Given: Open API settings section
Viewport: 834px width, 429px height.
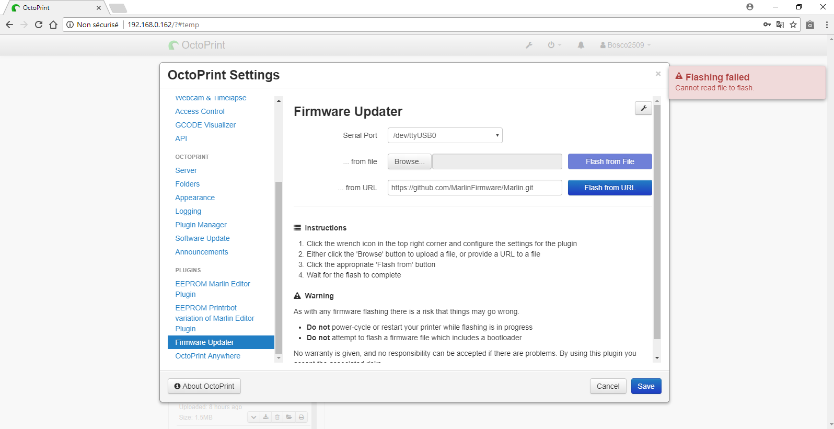Looking at the screenshot, I should click(181, 138).
